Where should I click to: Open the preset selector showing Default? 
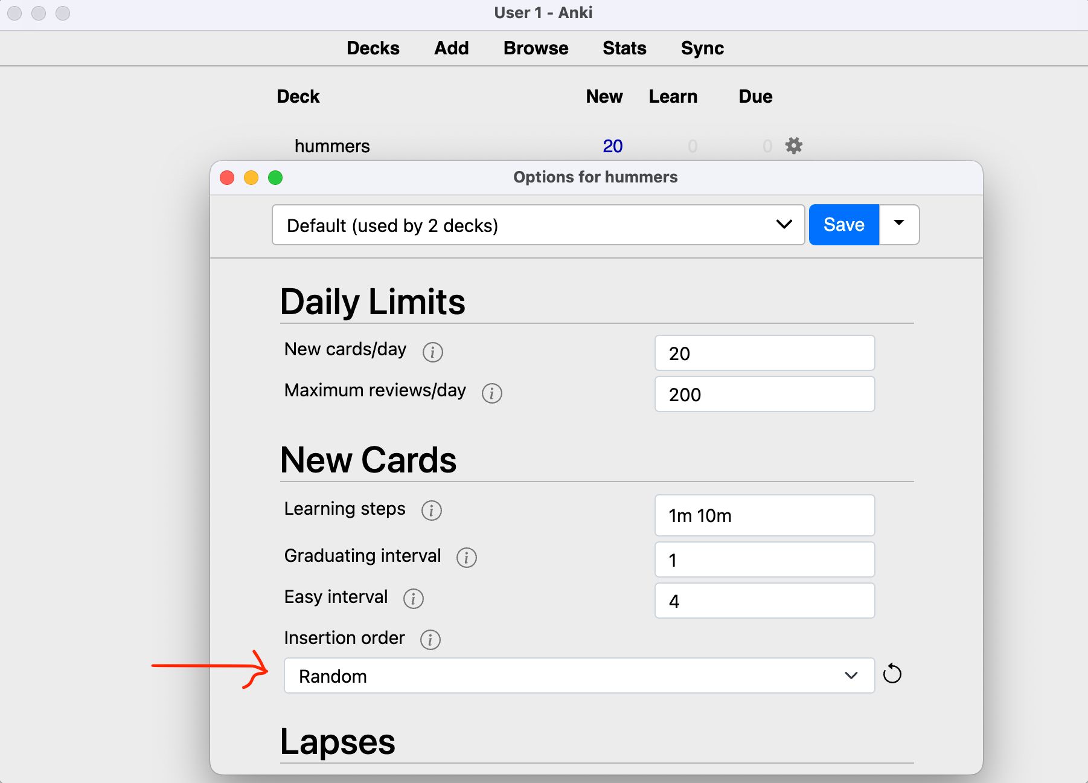[537, 225]
